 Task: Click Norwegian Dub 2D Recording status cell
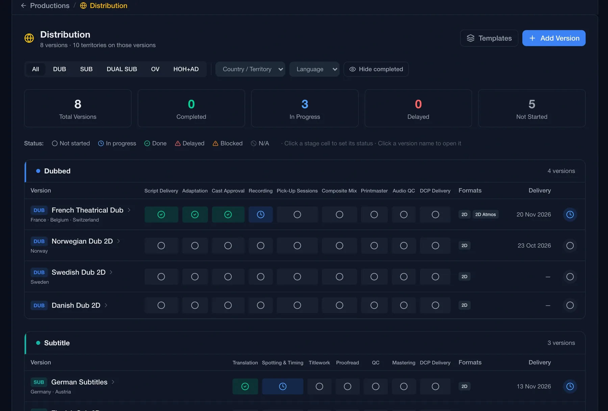click(x=260, y=245)
